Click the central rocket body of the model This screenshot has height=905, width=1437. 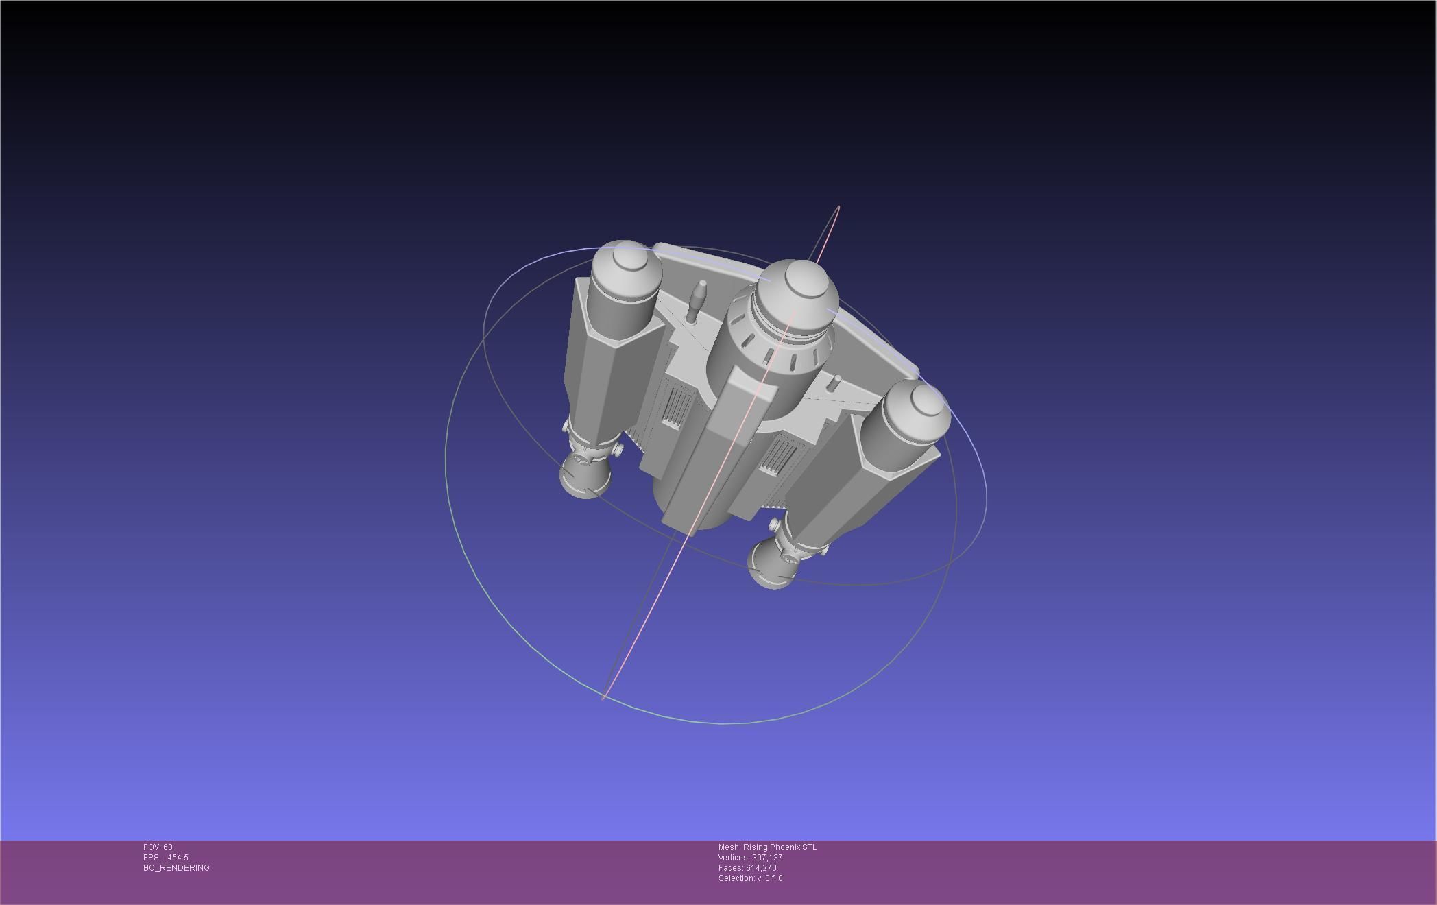pos(747,398)
